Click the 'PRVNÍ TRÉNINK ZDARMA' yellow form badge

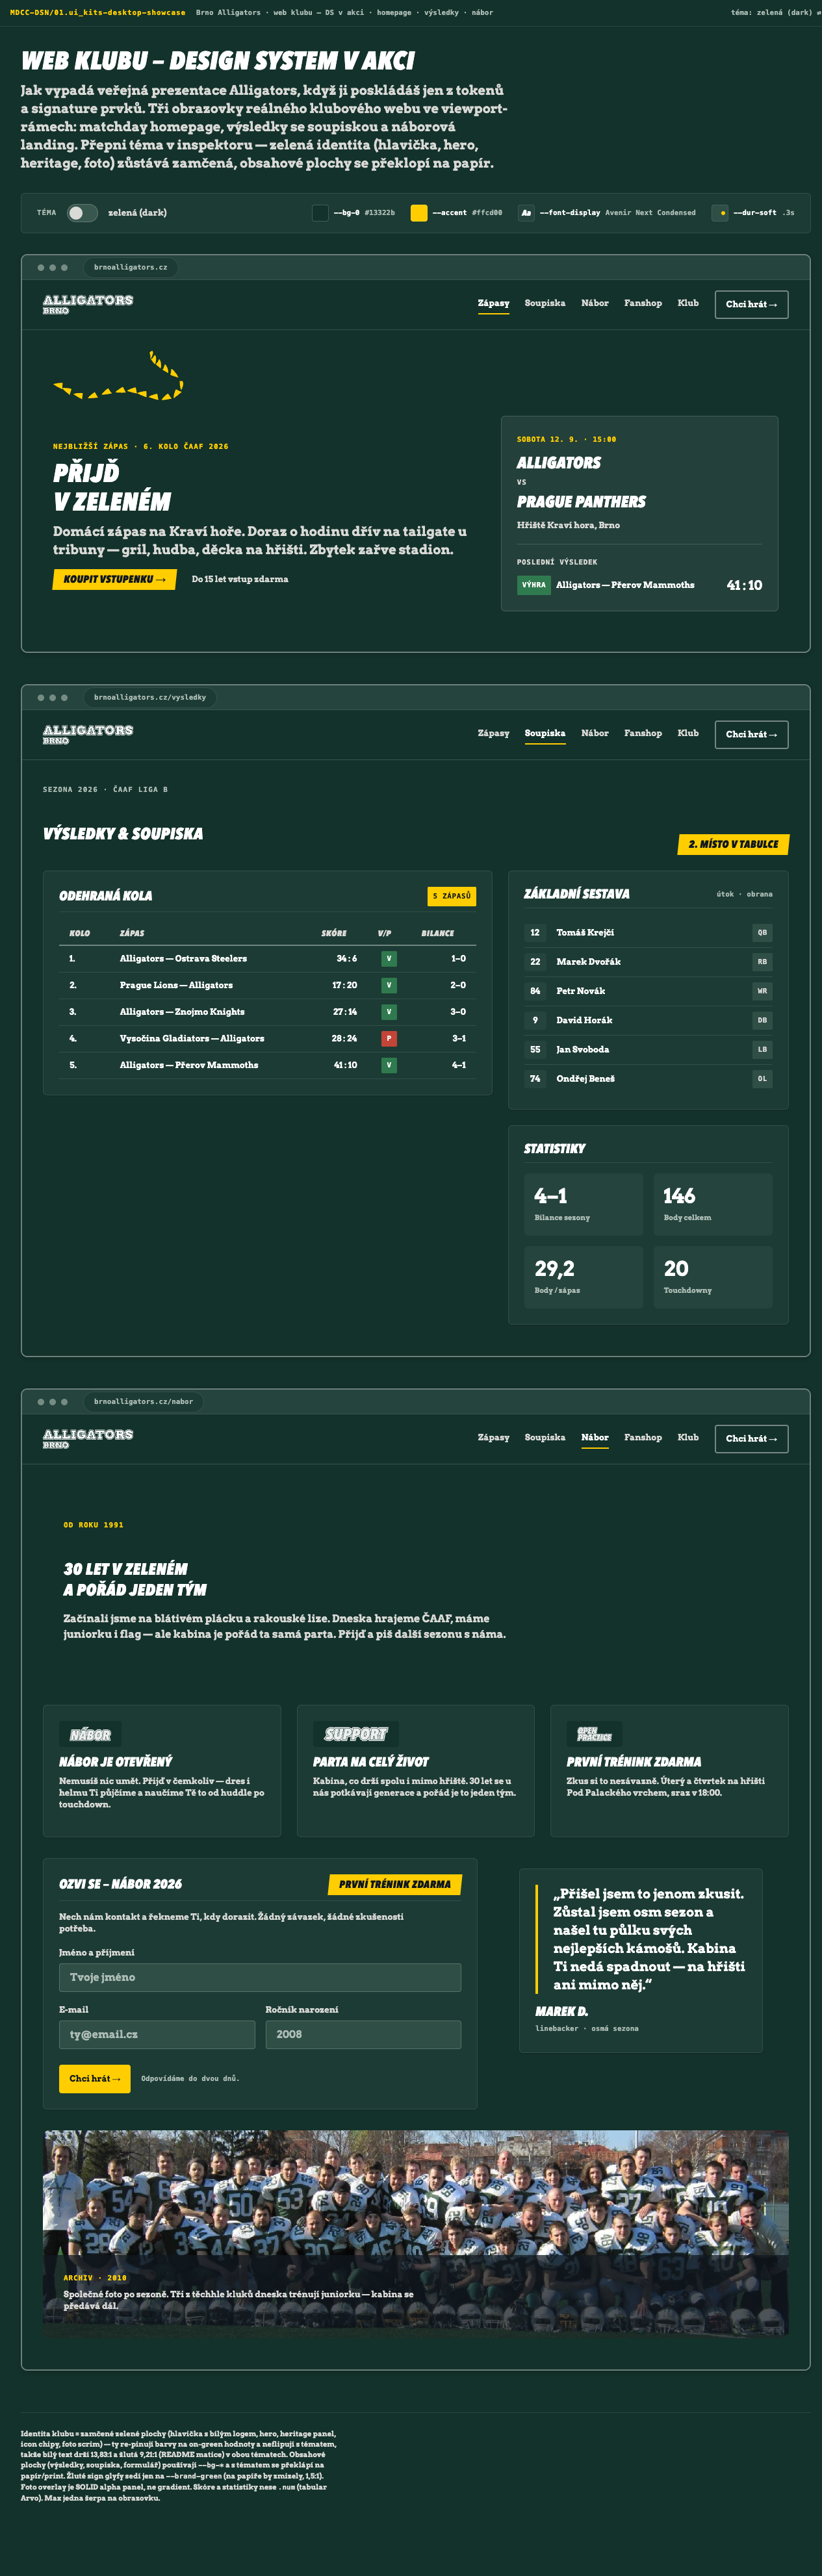point(395,1885)
